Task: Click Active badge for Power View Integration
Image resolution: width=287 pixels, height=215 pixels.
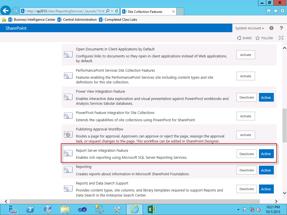Action: pos(266,97)
